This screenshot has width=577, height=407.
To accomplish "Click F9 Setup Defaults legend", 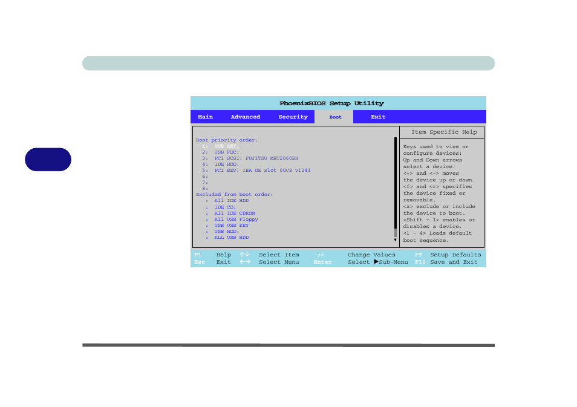I will pyautogui.click(x=448, y=255).
